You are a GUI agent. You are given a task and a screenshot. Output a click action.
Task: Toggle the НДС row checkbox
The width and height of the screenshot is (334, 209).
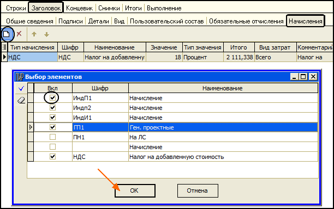(x=52, y=157)
